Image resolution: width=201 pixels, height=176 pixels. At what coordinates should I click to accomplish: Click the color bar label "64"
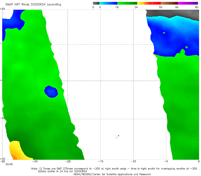click(x=177, y=7)
